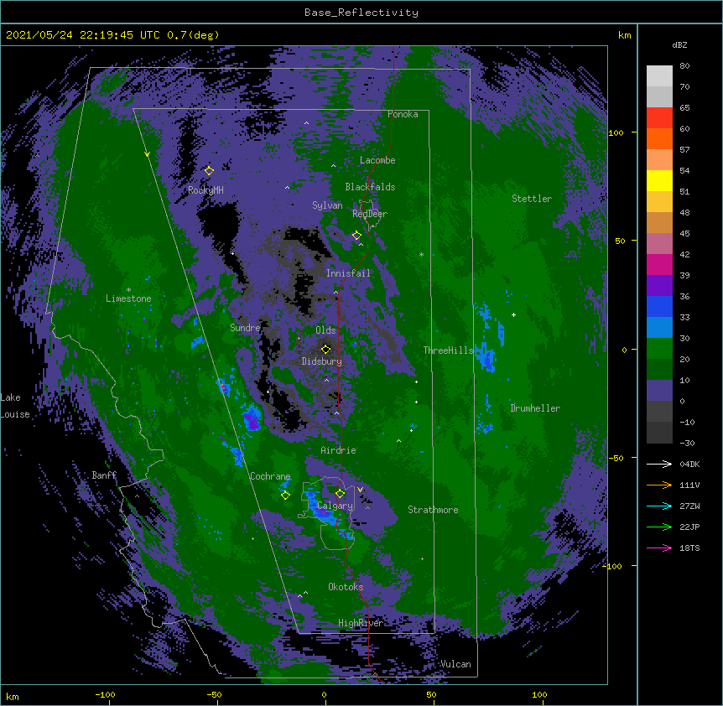Pick the purple 36-39 dBZ swatch

(x=659, y=286)
